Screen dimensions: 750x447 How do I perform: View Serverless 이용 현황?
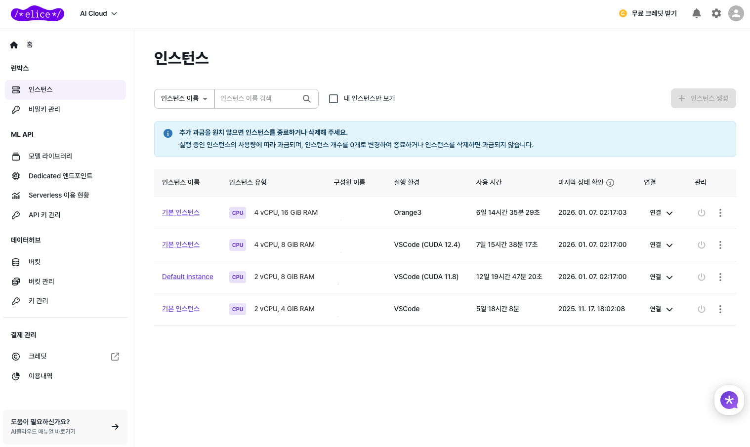pos(59,195)
